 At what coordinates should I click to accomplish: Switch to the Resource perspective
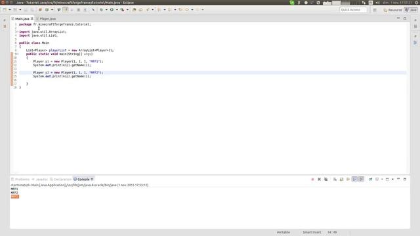point(392,10)
